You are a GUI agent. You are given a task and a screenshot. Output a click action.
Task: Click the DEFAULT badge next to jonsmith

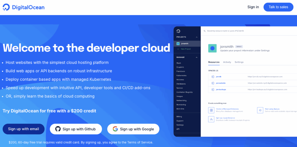pos(239,47)
